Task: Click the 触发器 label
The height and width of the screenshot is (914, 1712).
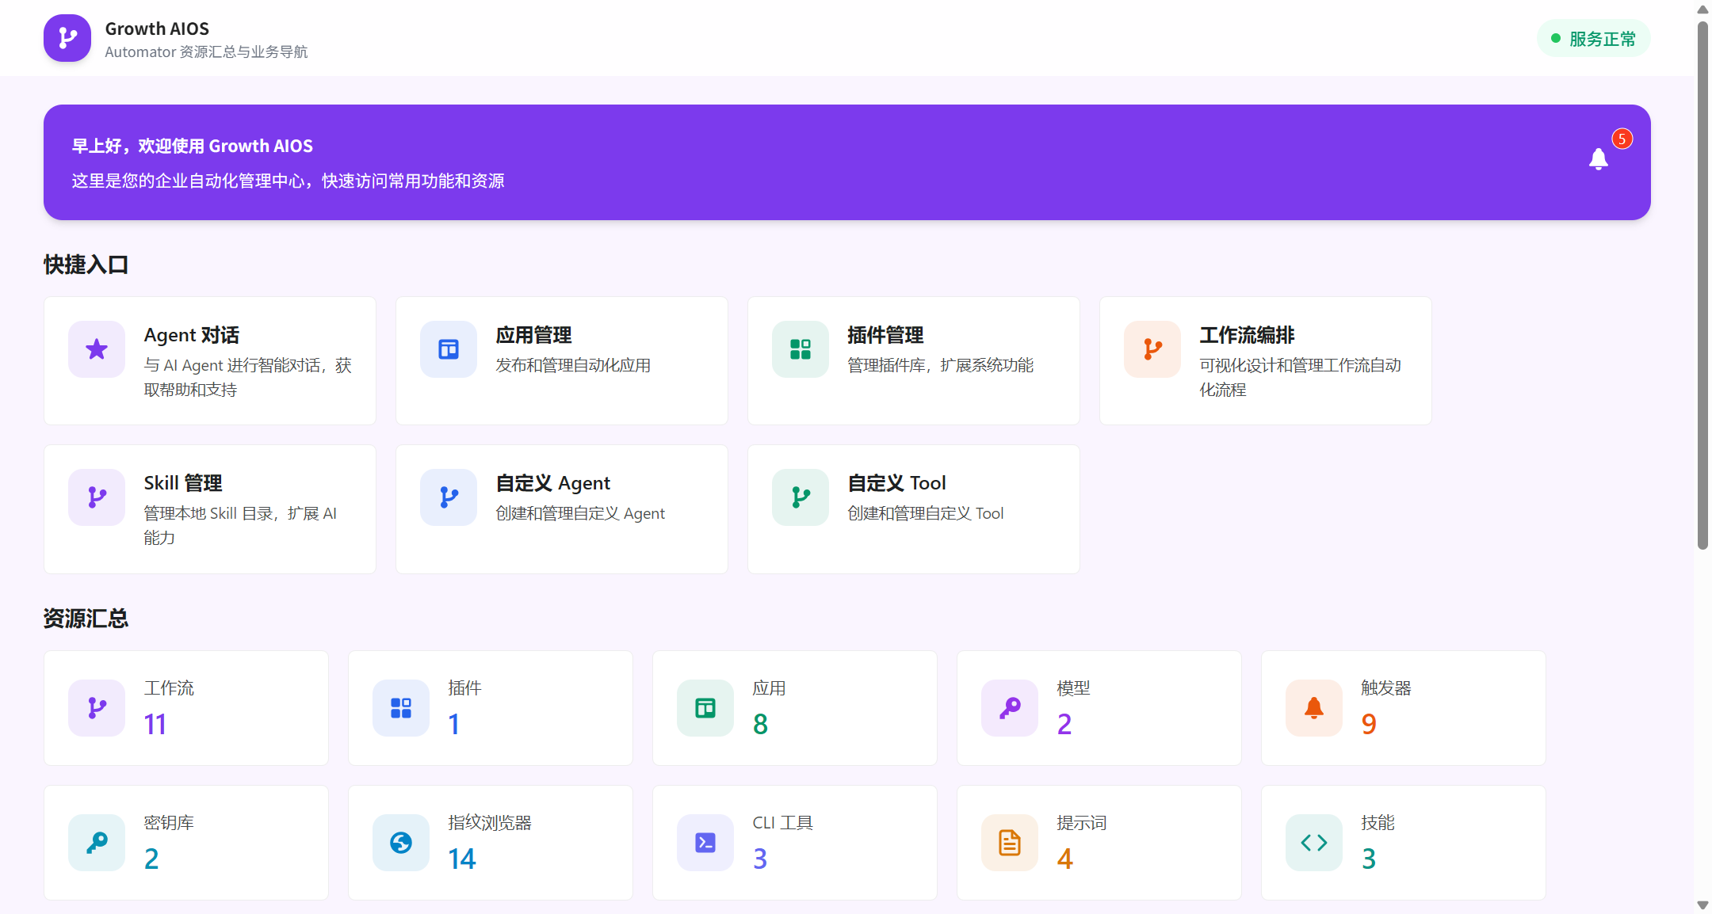Action: (x=1386, y=688)
